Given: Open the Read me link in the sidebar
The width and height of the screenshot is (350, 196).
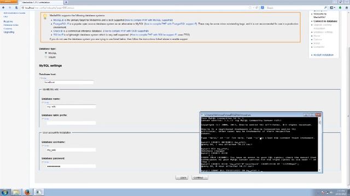Looking at the screenshot, I should coord(8,22).
